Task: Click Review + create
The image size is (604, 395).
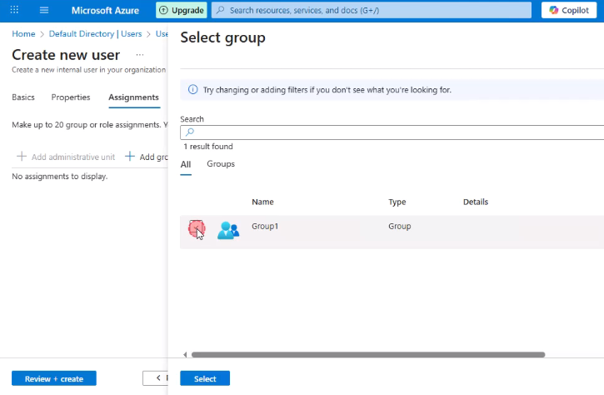Action: (x=54, y=378)
